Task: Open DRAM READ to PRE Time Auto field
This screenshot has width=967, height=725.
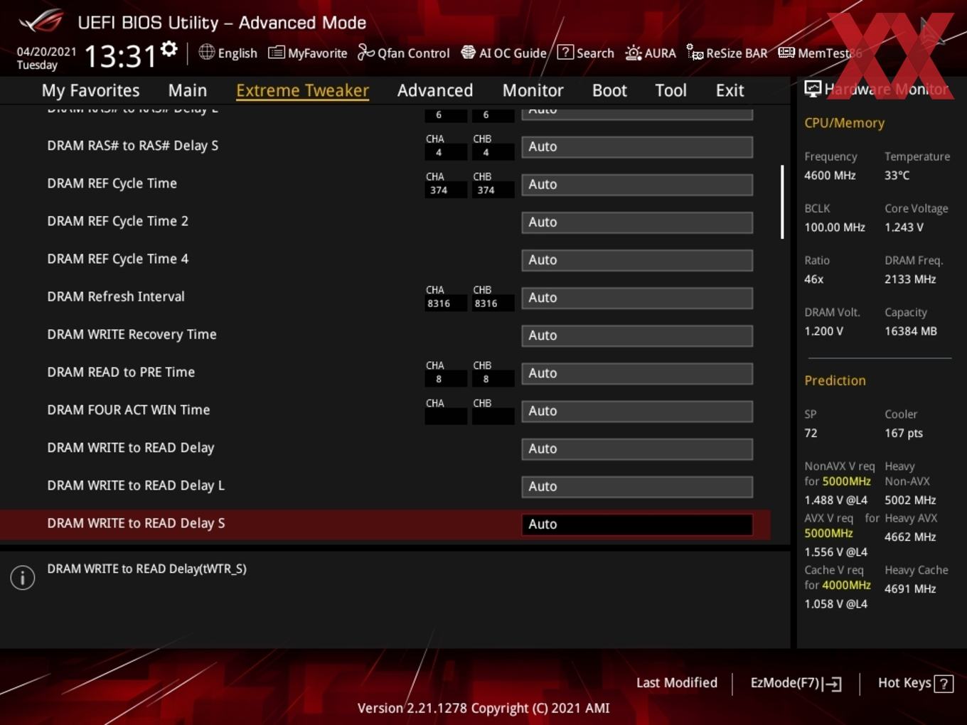Action: pyautogui.click(x=637, y=373)
